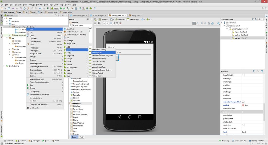Screen dimensions: 268x145
Task: Open the API level 21 dropdown
Action: [x=149, y=19]
